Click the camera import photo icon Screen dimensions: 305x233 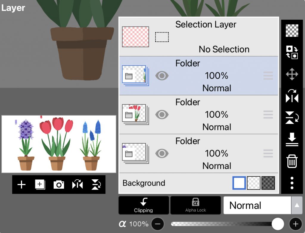pos(59,185)
